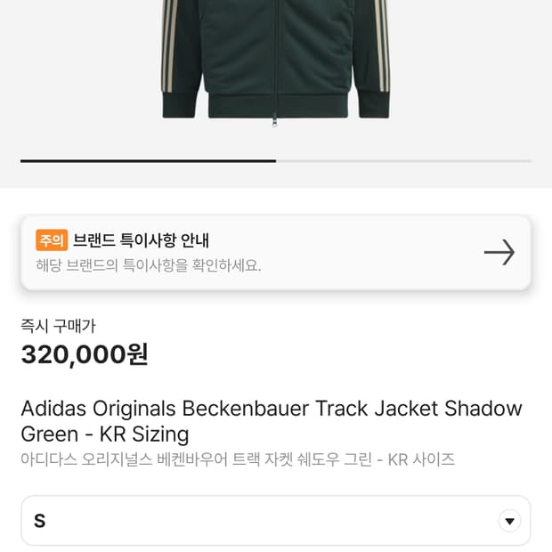Click the orange 주의 caution badge
This screenshot has height=552, width=552.
(x=52, y=240)
